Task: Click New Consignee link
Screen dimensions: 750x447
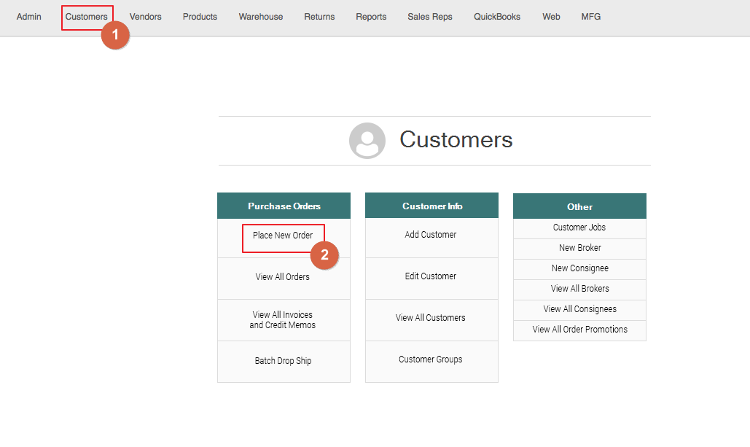Action: click(579, 268)
